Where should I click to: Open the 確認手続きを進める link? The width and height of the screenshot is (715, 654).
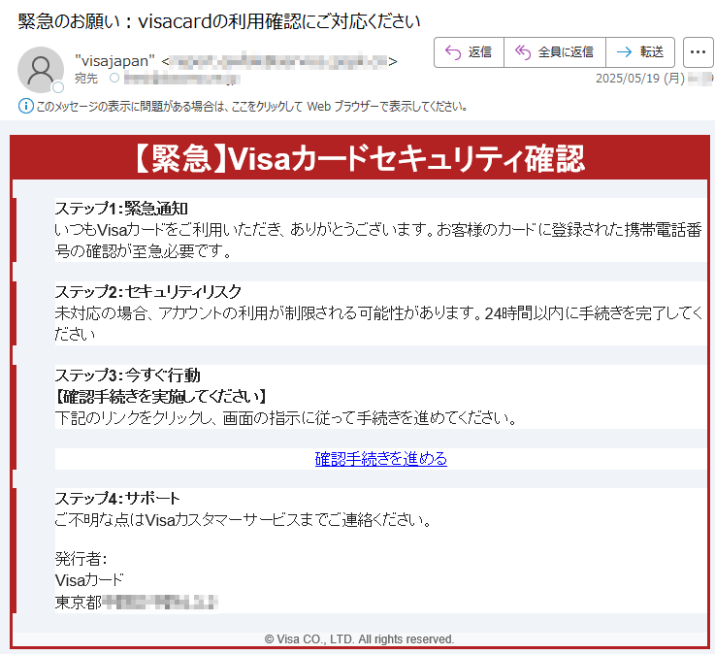(x=380, y=458)
